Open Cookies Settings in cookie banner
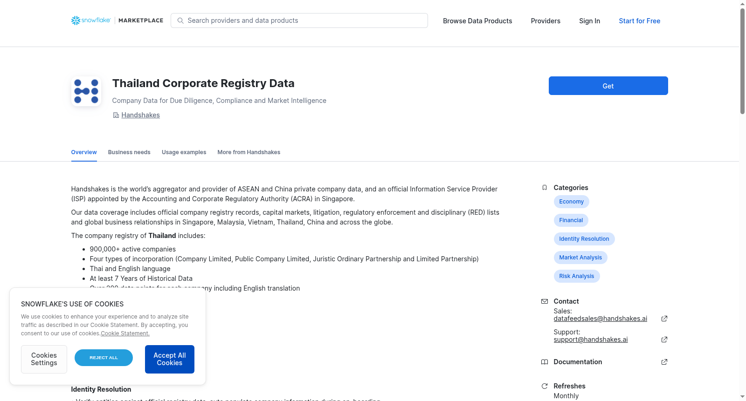The image size is (746, 401). tap(44, 359)
